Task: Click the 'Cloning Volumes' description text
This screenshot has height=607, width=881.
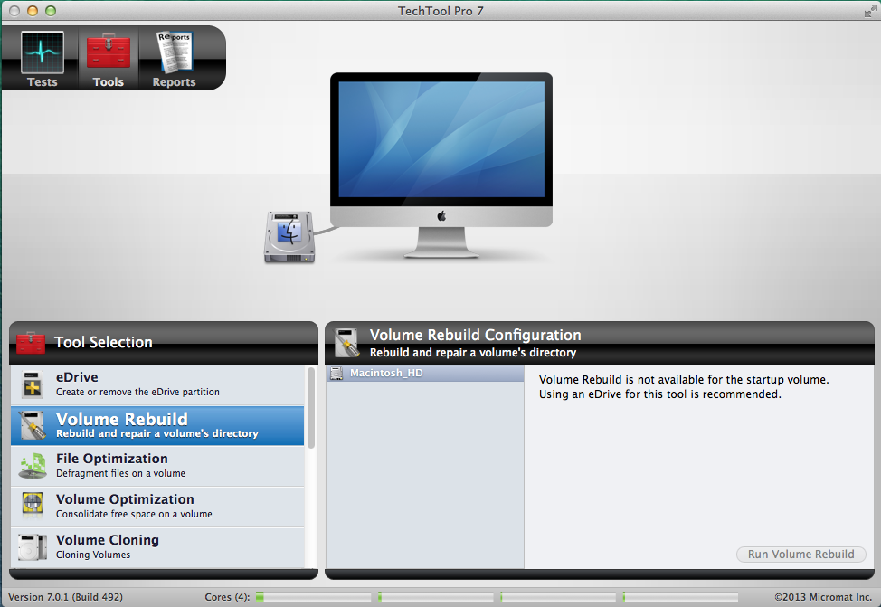Action: point(93,555)
